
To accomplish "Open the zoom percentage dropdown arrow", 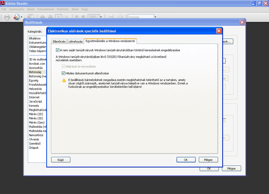I will [101, 17].
